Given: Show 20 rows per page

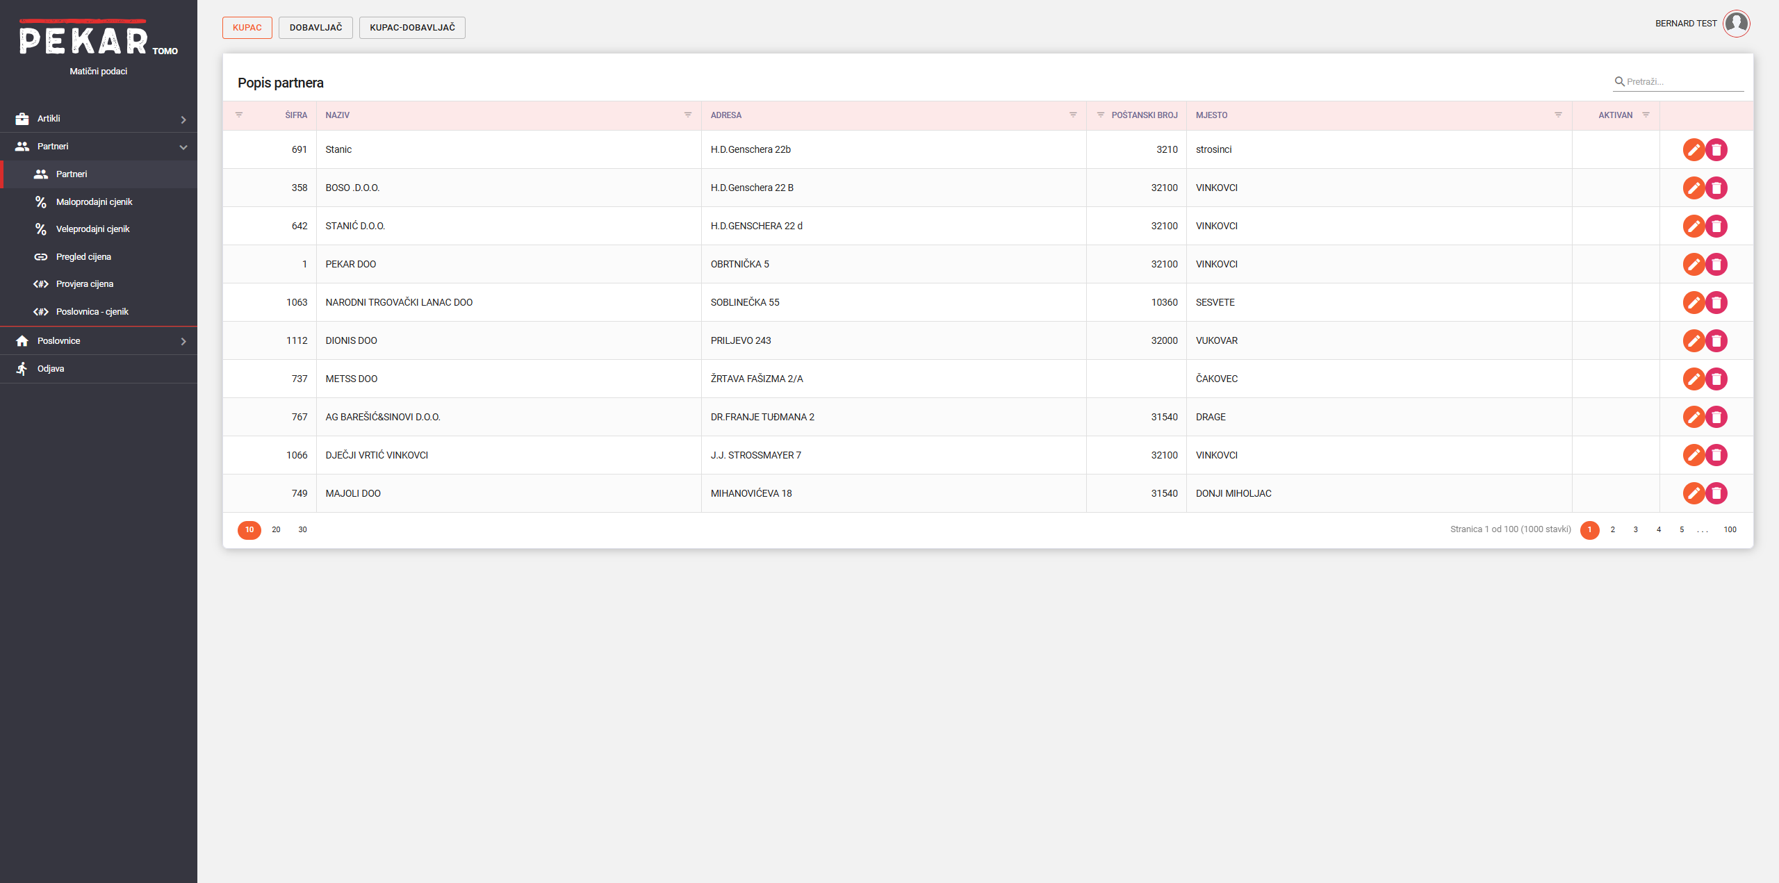Looking at the screenshot, I should coord(276,530).
